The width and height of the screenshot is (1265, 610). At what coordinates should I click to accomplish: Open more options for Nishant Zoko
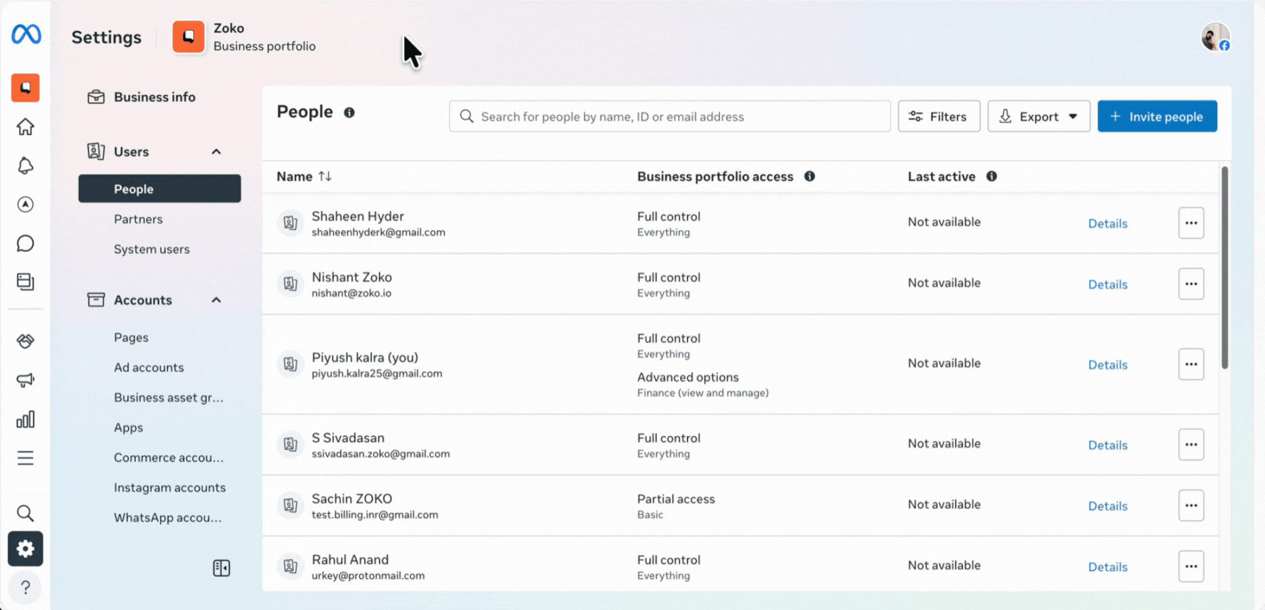[1191, 284]
